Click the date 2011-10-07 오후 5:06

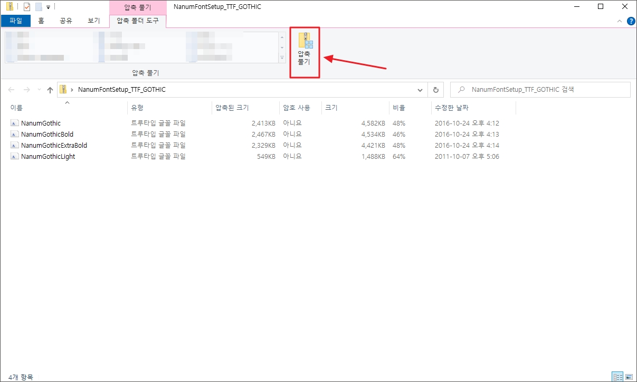(x=467, y=156)
